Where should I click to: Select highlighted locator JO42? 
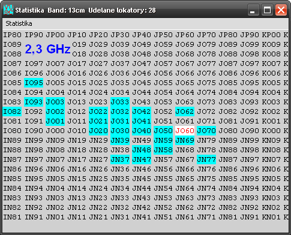pos(142,112)
